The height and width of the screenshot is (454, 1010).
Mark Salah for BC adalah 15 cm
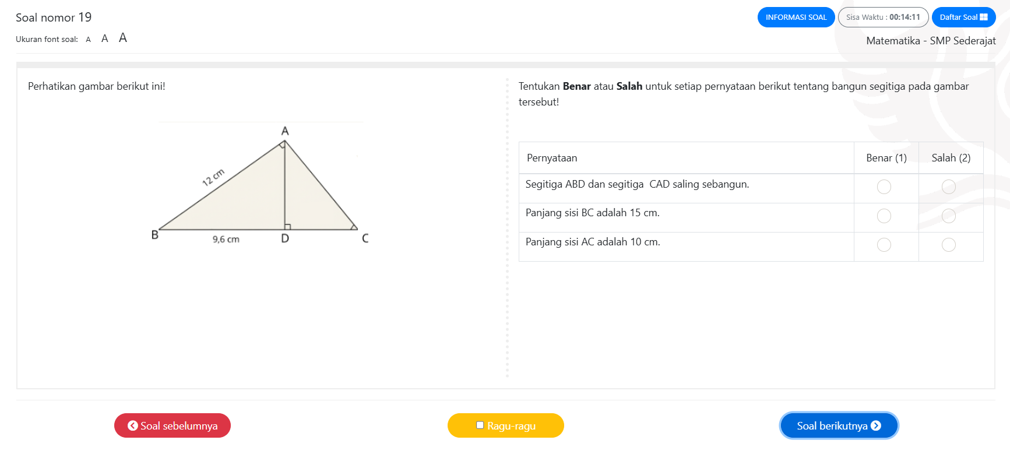coord(948,216)
